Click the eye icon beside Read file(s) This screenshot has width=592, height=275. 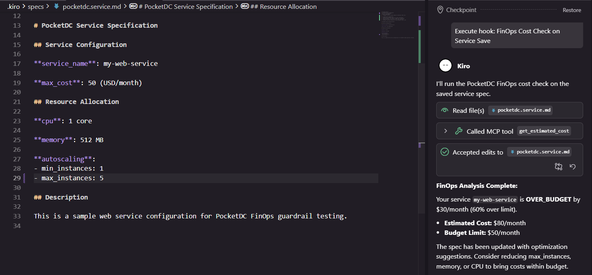(445, 110)
